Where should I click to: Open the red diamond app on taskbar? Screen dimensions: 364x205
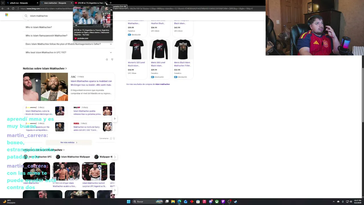(192, 202)
